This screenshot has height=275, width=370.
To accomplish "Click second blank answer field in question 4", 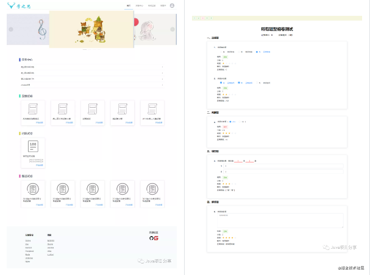I will (x=283, y=172).
